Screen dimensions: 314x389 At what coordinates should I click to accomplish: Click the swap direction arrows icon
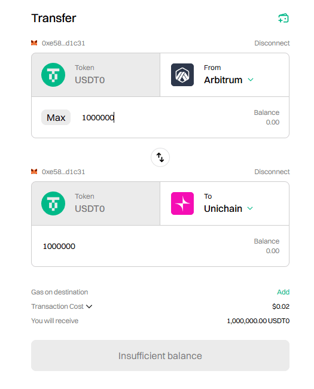coord(160,157)
